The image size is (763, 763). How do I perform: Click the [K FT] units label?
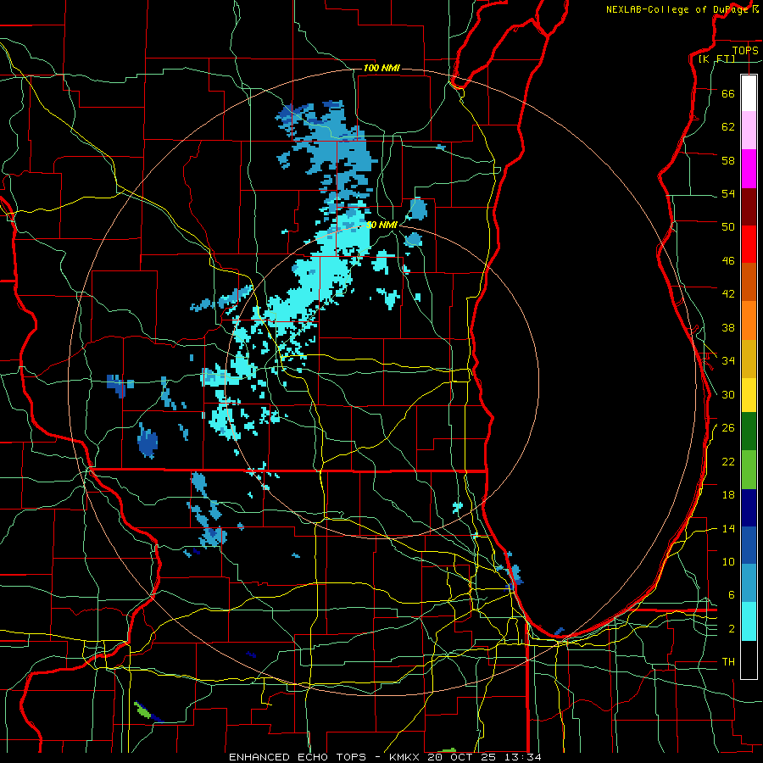[717, 58]
